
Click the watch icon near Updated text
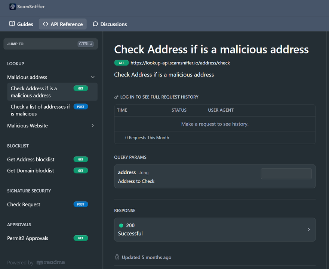coord(117,257)
